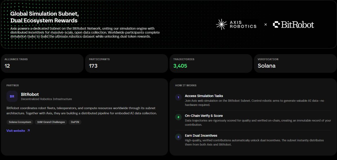Click the alliance tasks count 12
Image resolution: width=337 pixels, height=160 pixels.
(x=7, y=66)
